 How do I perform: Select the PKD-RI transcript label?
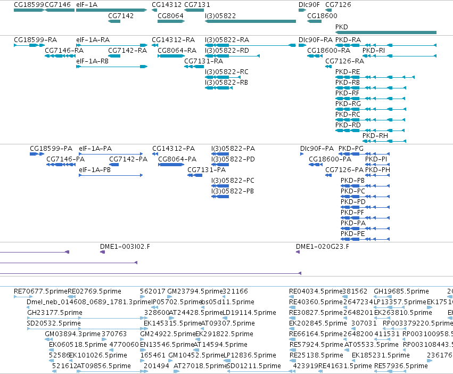374,51
